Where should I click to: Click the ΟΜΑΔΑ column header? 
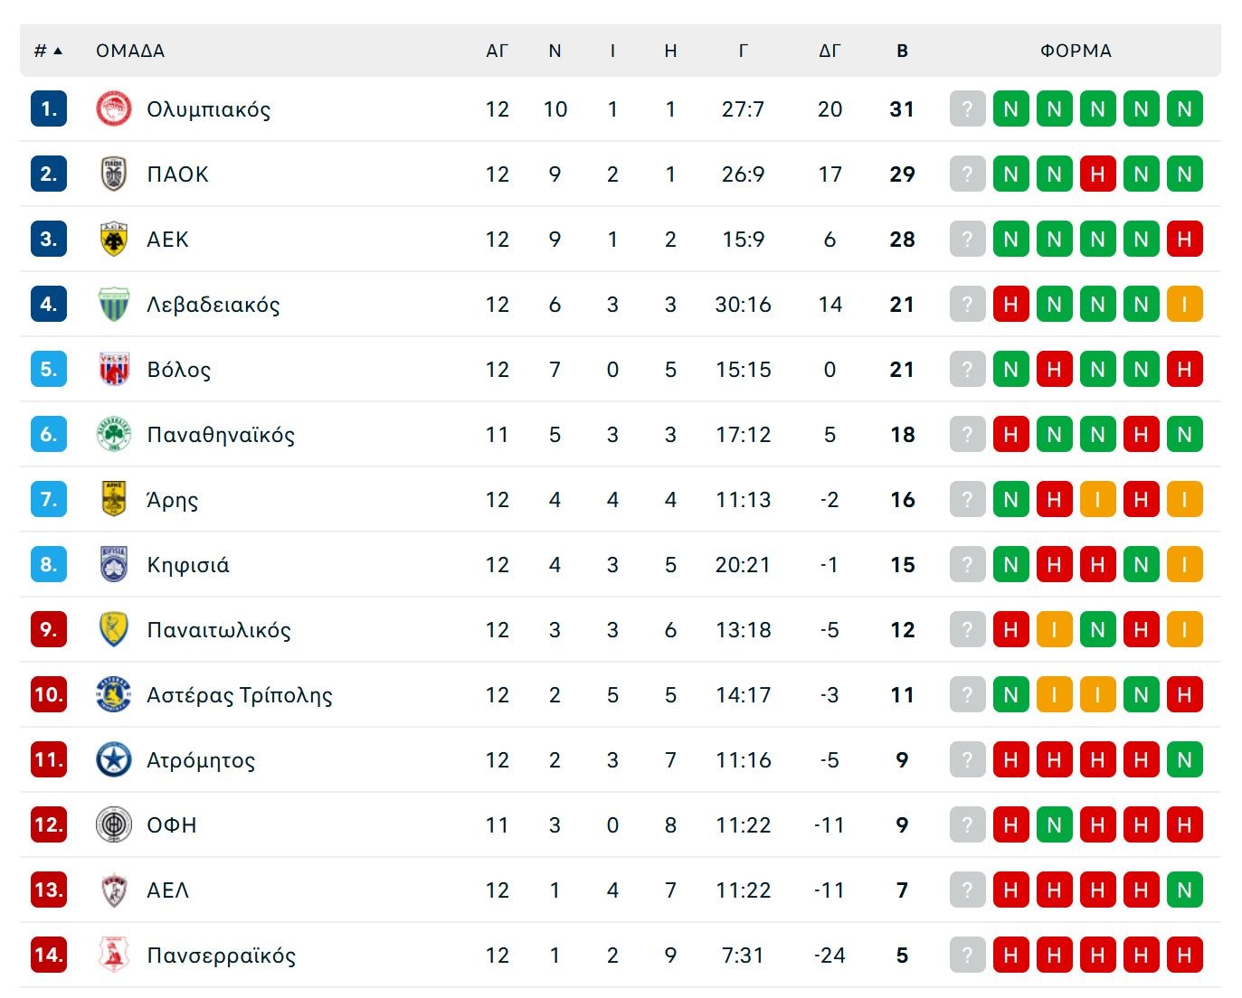[130, 51]
